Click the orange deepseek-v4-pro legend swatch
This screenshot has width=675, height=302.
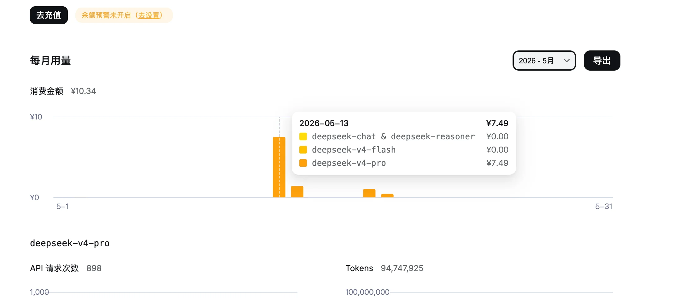pos(303,163)
